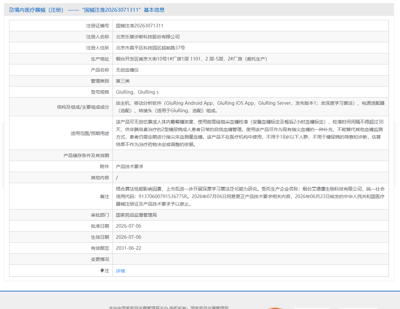This screenshot has width=400, height=309.
Task: Click the 附件 label
Action: tap(104, 167)
